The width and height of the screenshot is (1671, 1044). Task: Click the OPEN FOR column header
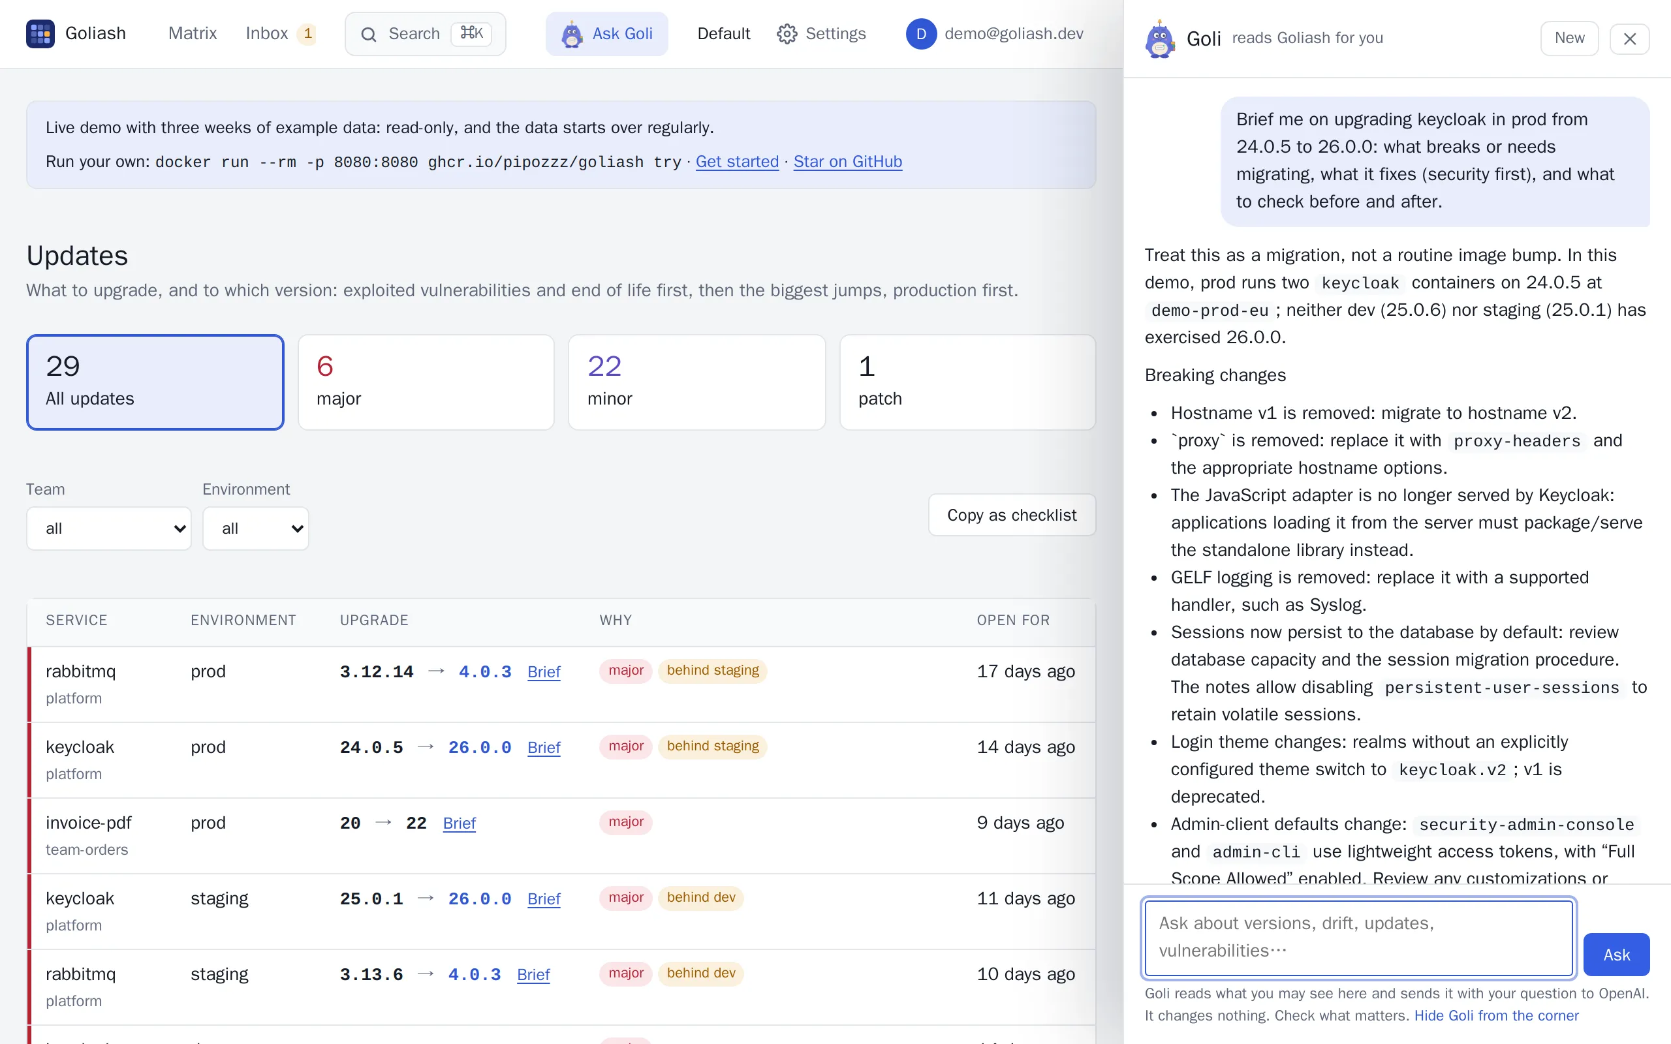[1013, 621]
